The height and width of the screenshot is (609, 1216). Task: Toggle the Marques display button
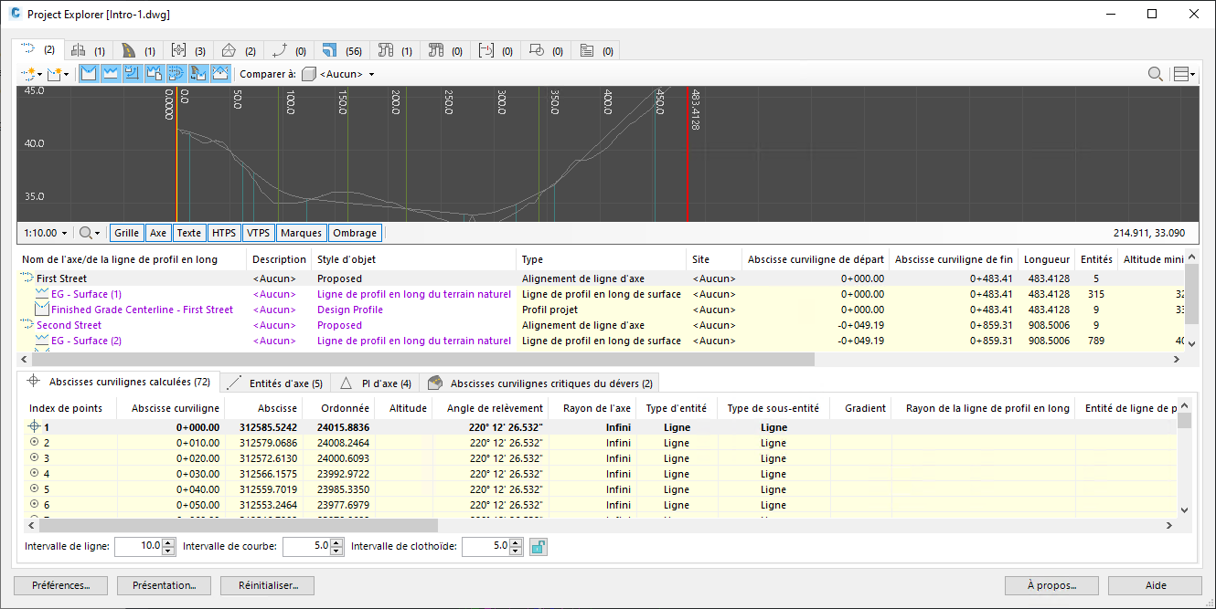point(301,233)
